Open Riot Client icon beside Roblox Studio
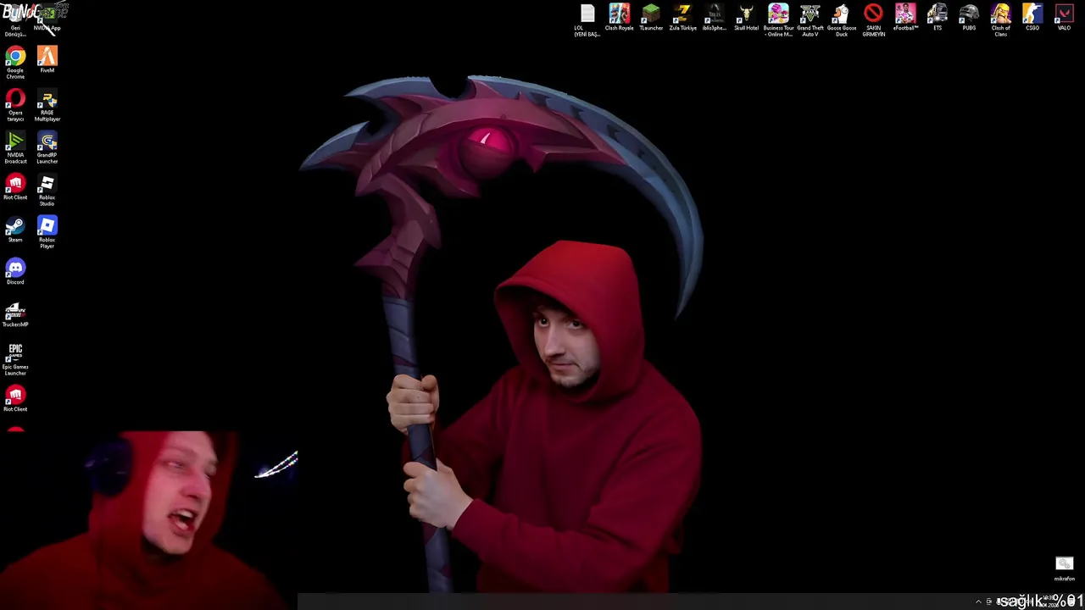Viewport: 1085px width, 610px height. pos(15,186)
